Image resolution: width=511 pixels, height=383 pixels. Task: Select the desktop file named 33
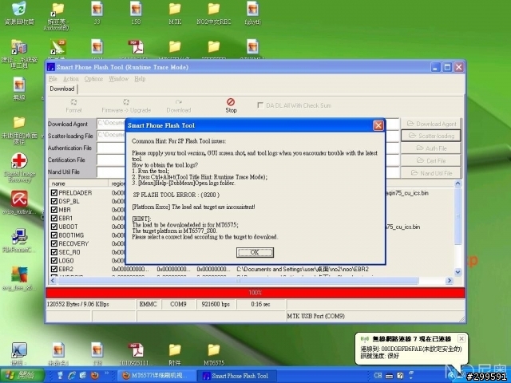tap(97, 9)
